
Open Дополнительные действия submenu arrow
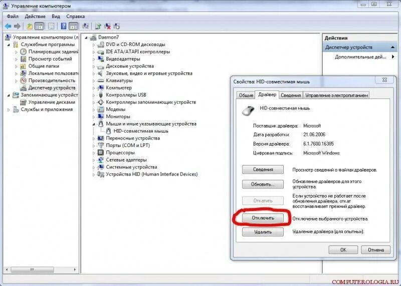click(x=393, y=57)
